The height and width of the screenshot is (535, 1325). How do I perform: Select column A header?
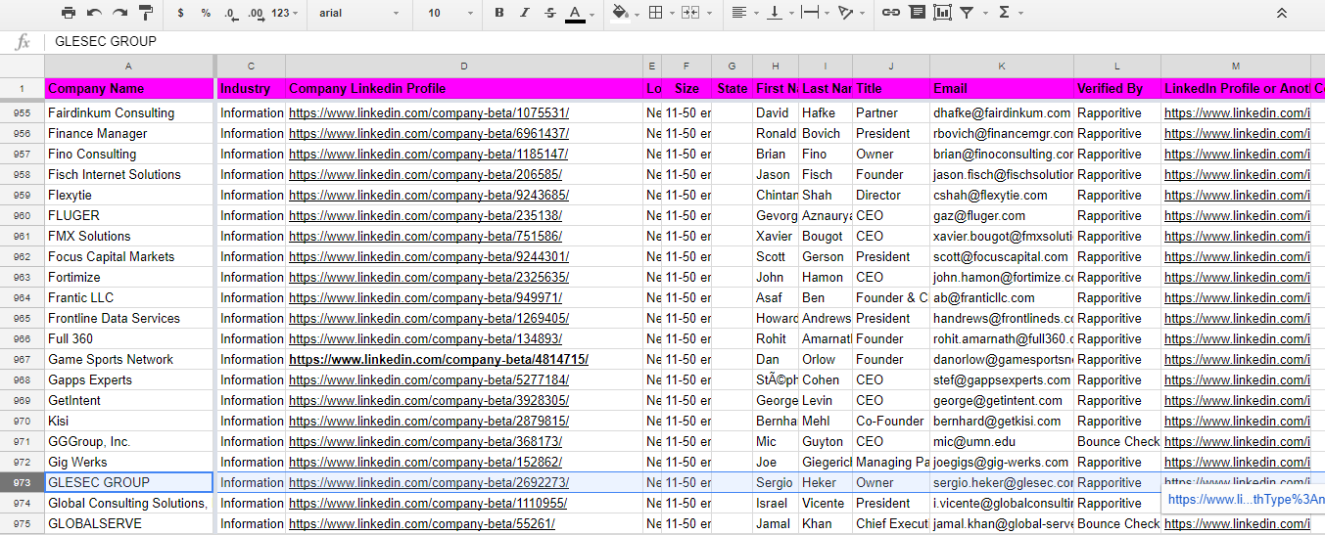(128, 66)
